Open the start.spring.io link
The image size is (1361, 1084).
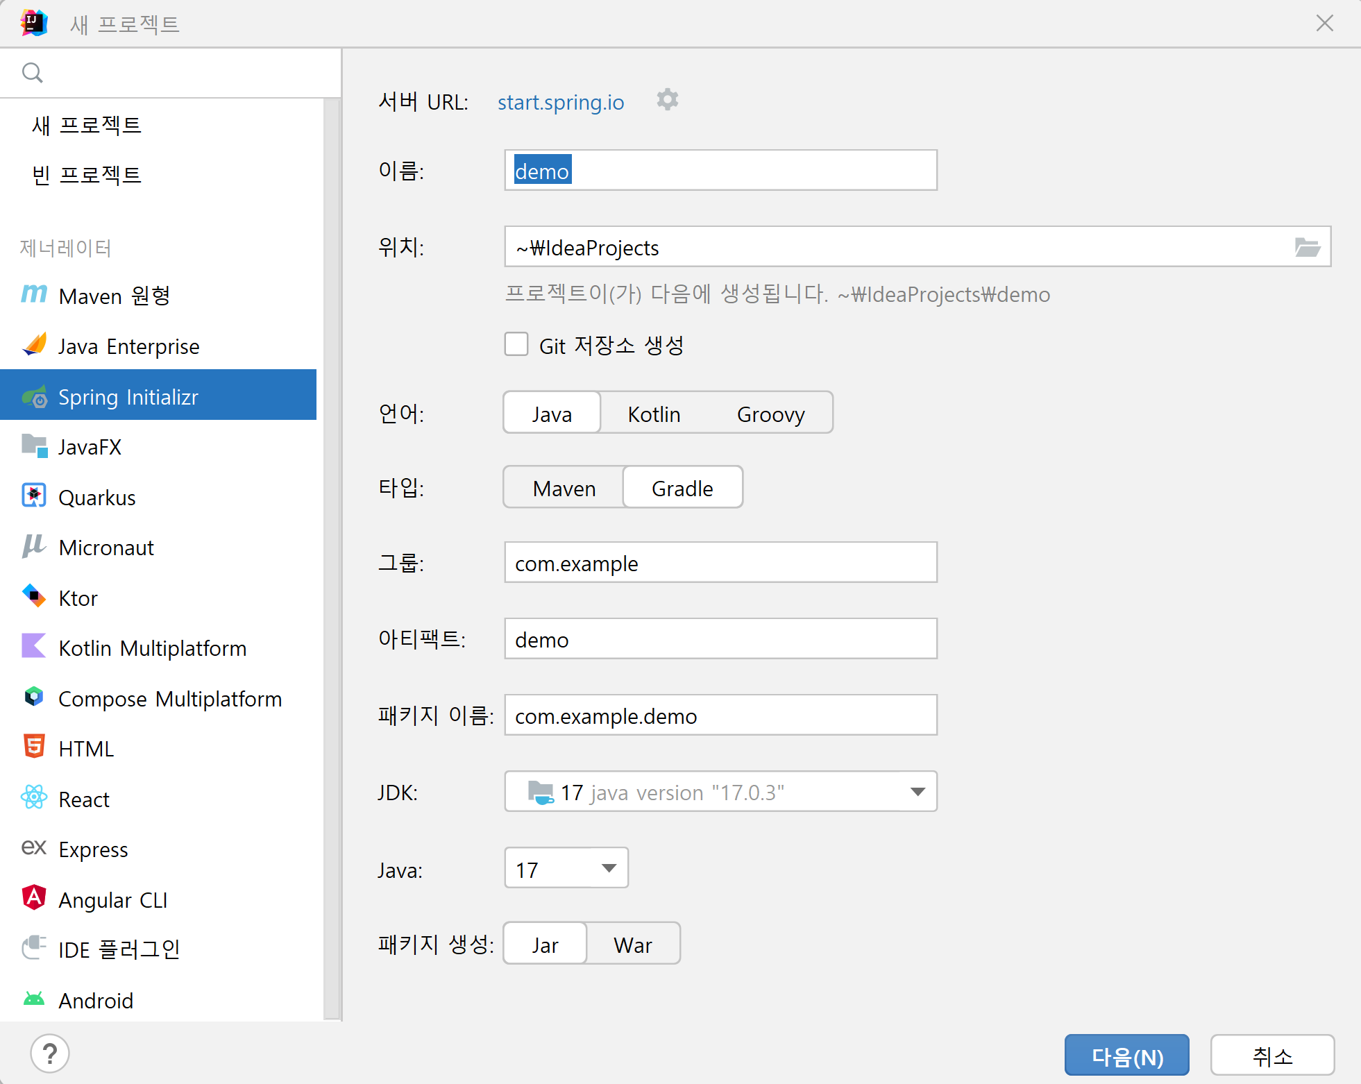(561, 103)
